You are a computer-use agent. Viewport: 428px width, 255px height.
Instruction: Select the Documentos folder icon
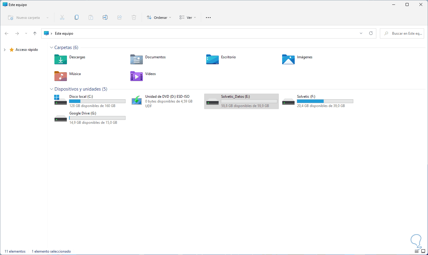(137, 59)
